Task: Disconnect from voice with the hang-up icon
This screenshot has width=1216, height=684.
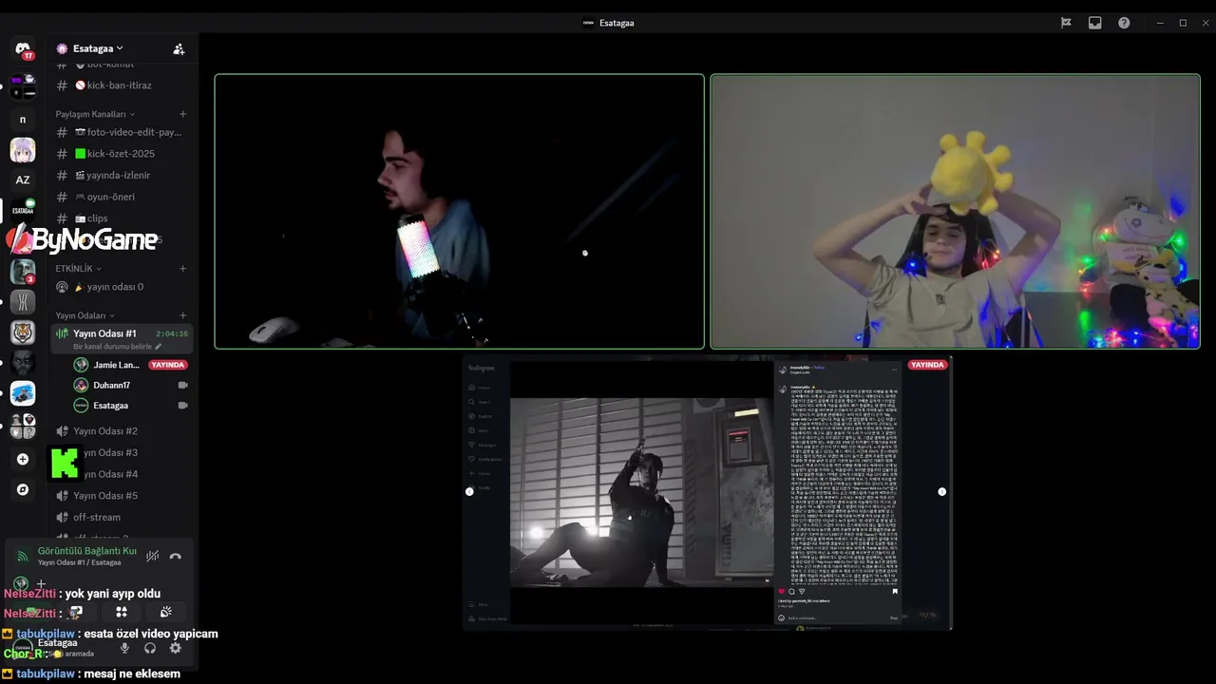Action: (175, 557)
